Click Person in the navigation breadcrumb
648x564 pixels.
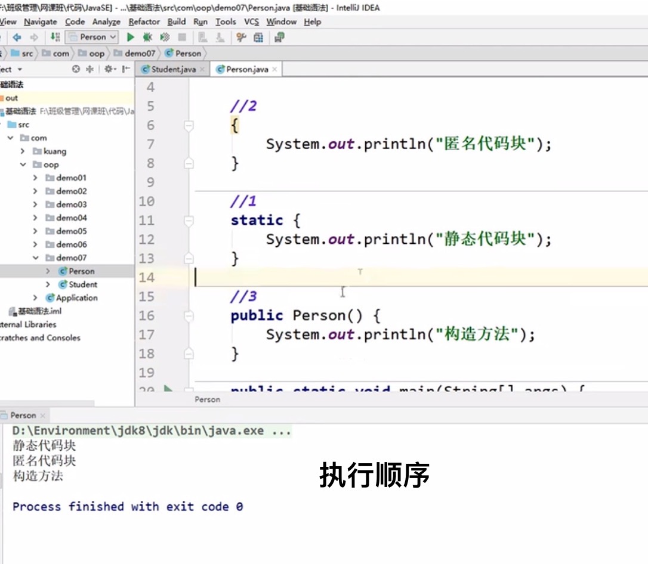coord(183,53)
